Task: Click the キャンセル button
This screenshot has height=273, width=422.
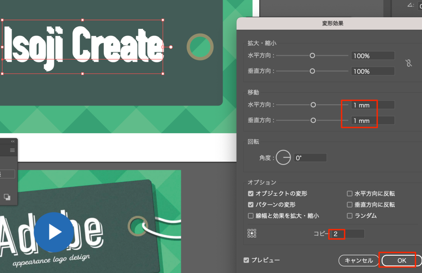Action: pyautogui.click(x=359, y=260)
